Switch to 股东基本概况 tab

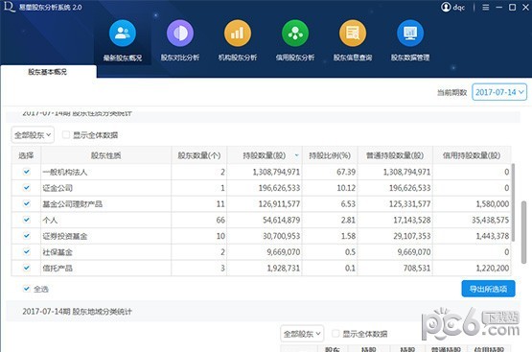tap(48, 72)
